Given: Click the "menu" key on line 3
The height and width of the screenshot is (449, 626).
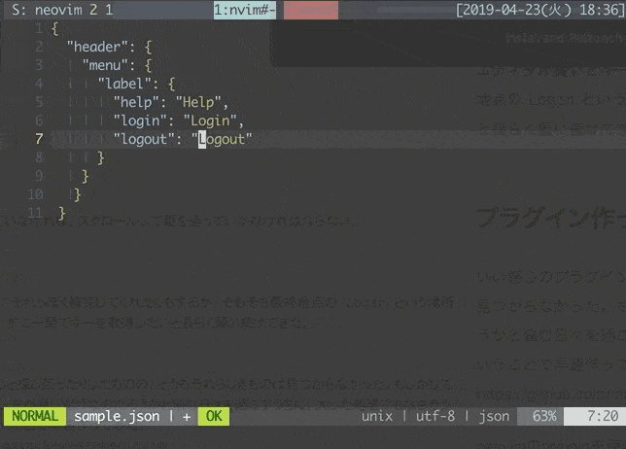Looking at the screenshot, I should (105, 65).
